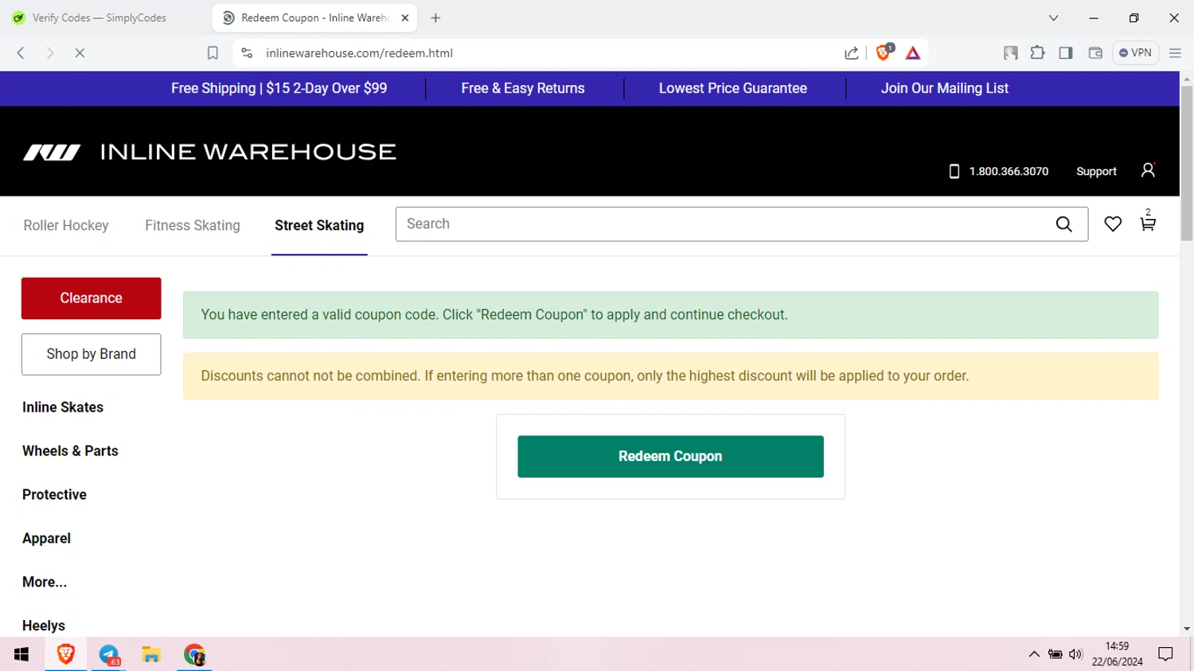Click the profile picture icon in toolbar
This screenshot has height=671, width=1194.
click(1010, 53)
